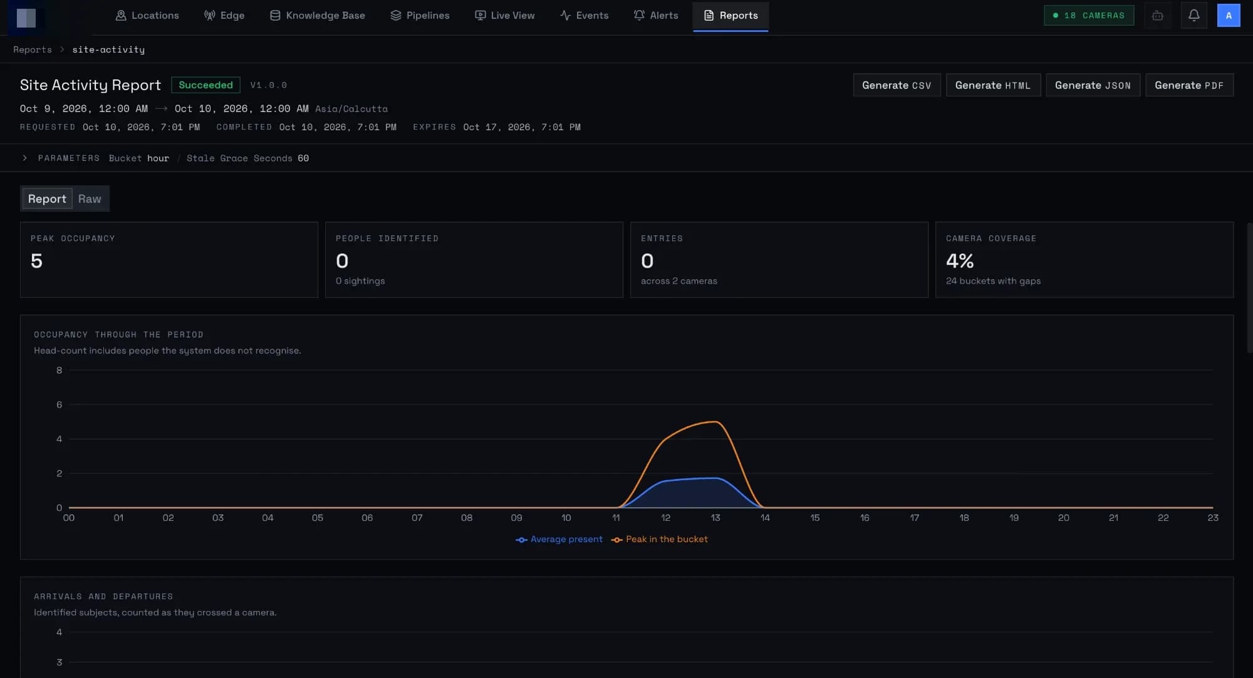Click the '0 sightings' text
Screen dimensions: 1253x678
pyautogui.click(x=360, y=281)
